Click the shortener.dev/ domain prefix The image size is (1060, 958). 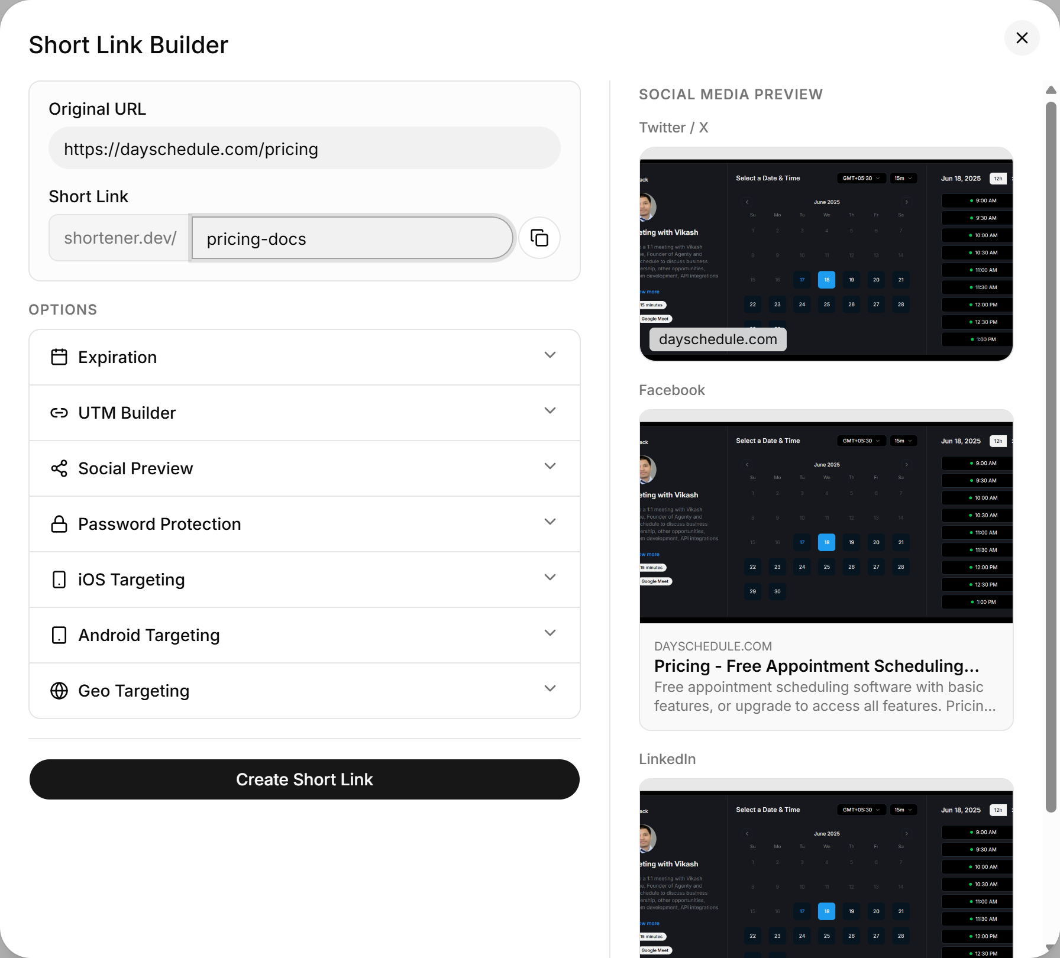(120, 238)
